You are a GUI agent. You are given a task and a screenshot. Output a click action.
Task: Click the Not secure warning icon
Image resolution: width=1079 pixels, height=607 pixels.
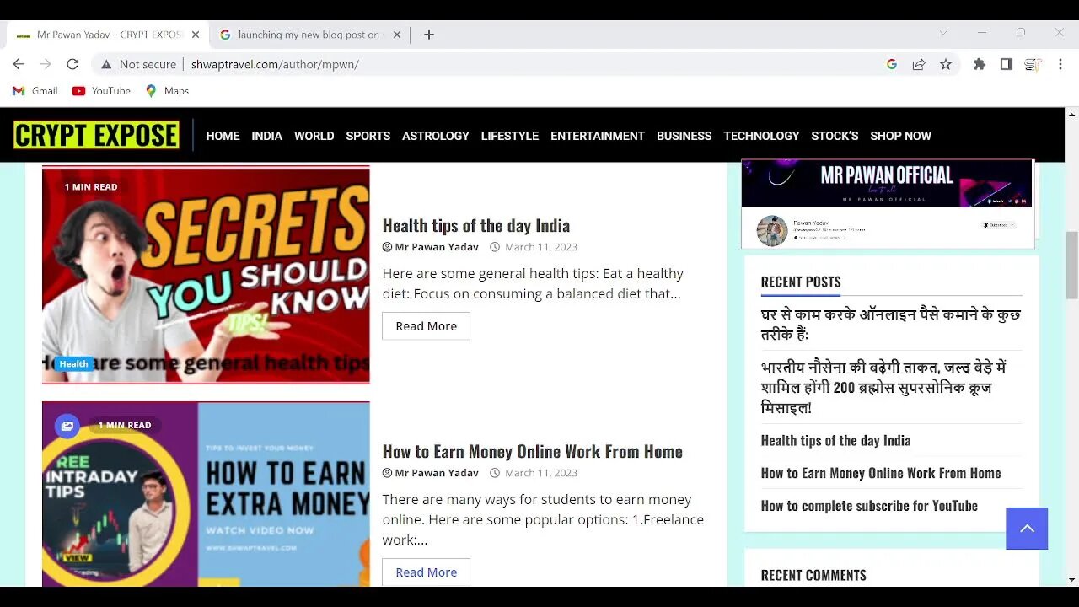[x=106, y=64]
